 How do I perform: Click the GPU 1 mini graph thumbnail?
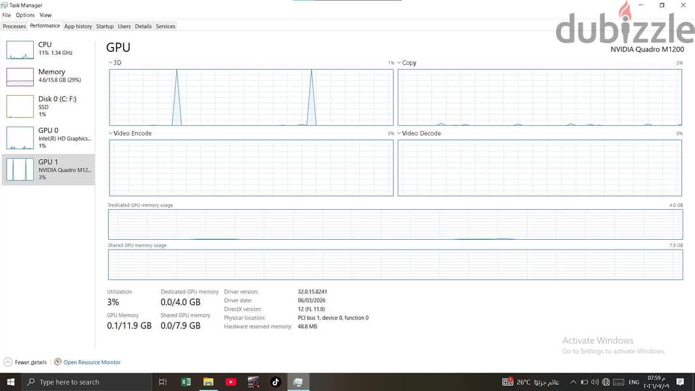(20, 169)
